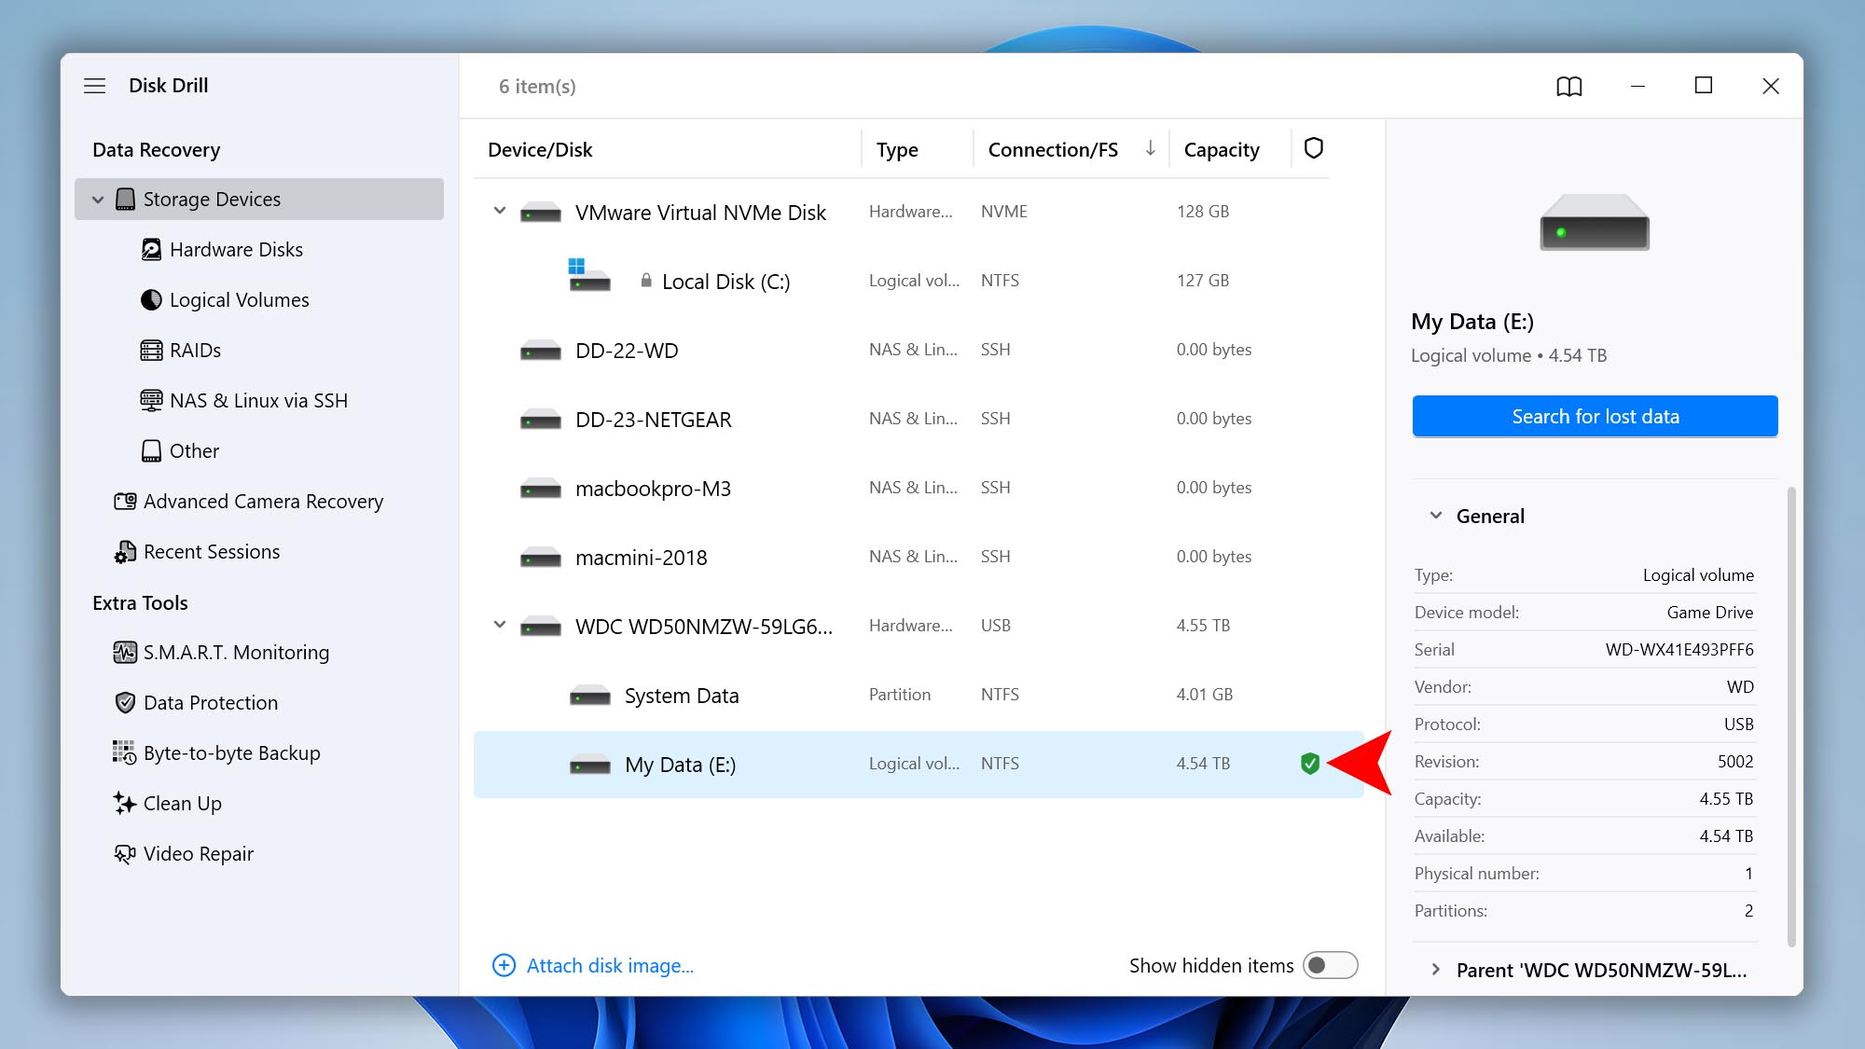This screenshot has width=1865, height=1049.
Task: Select NAS & Linux via SSH
Action: click(x=258, y=401)
